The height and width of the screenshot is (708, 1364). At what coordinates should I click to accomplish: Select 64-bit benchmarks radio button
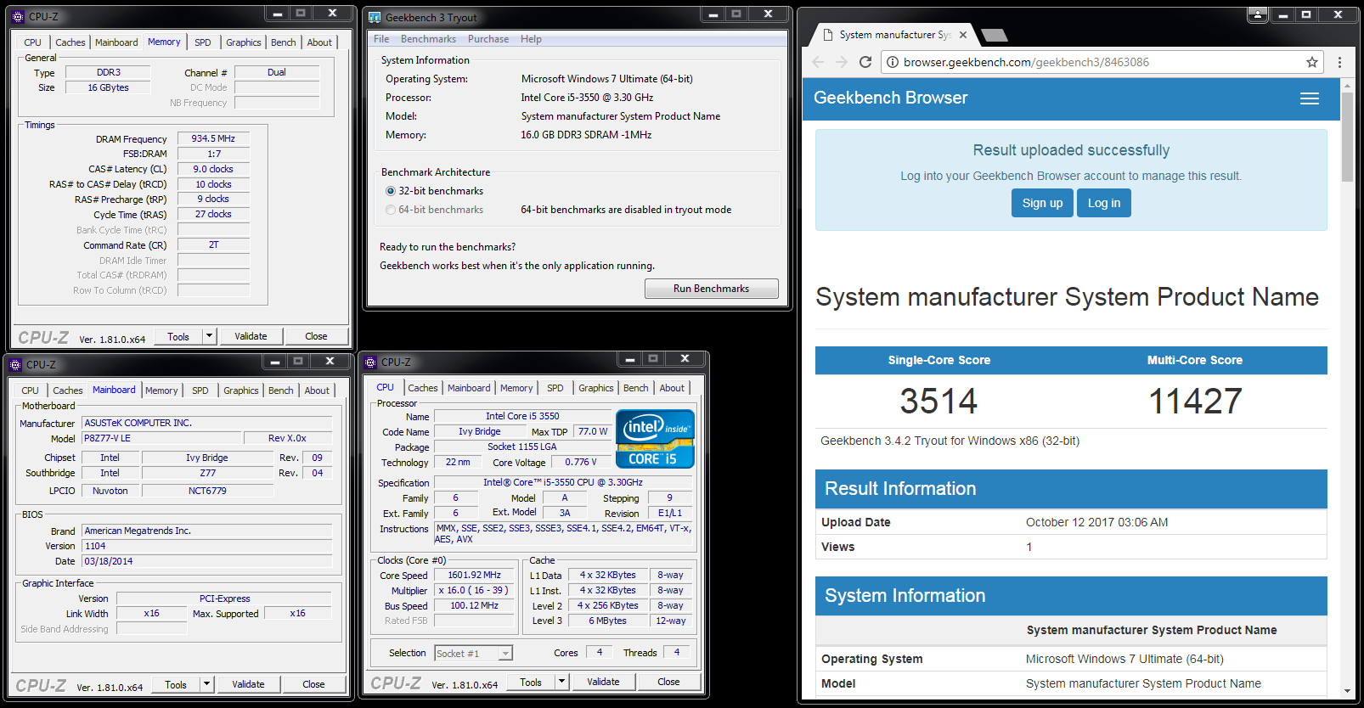pyautogui.click(x=391, y=210)
